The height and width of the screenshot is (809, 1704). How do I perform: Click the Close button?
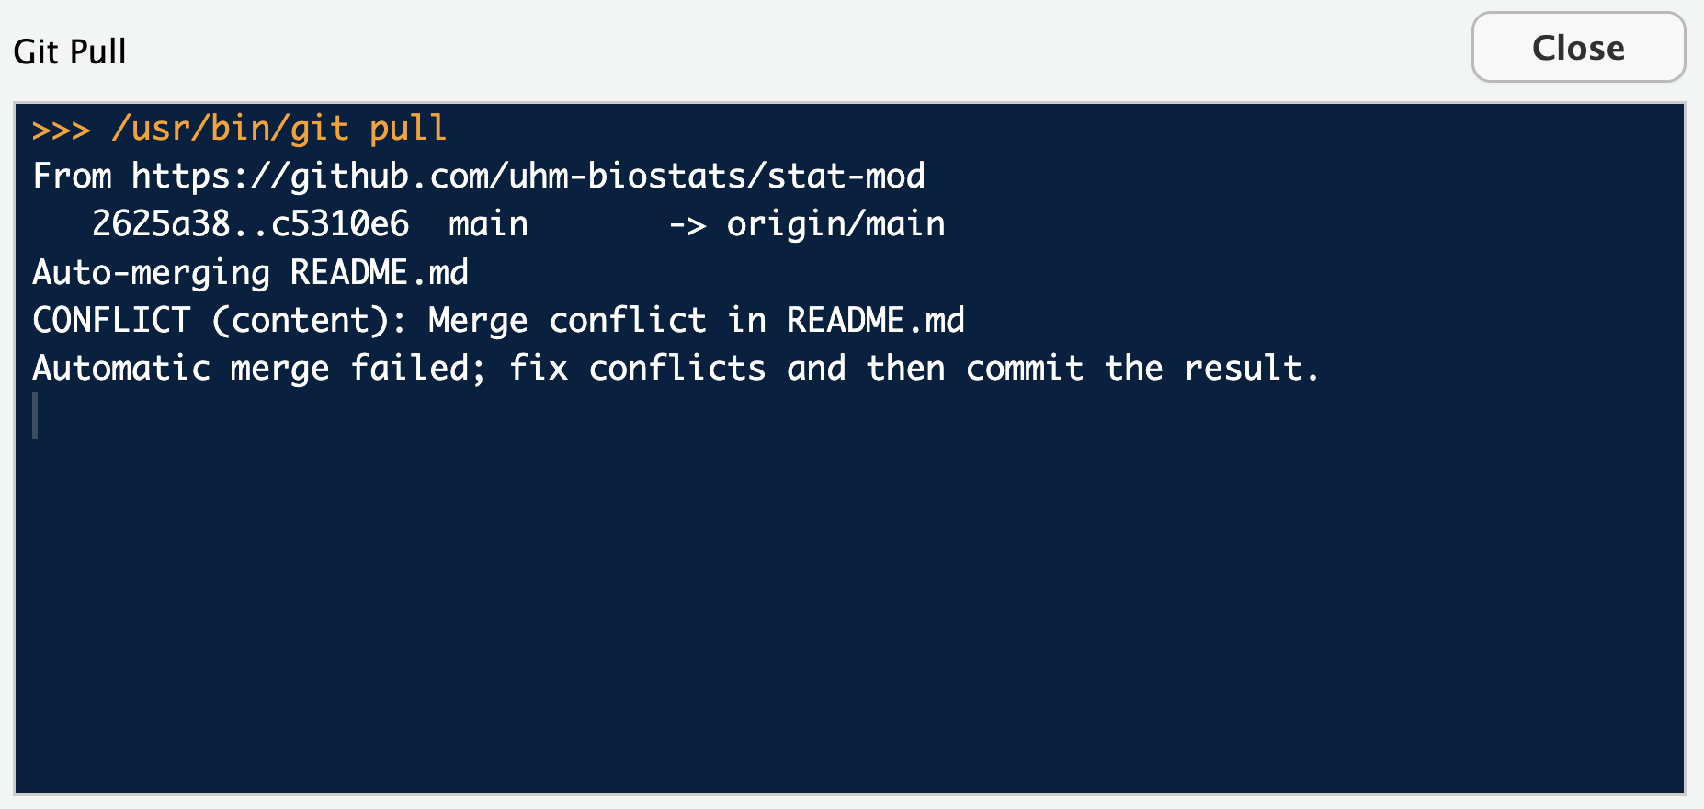1577,48
